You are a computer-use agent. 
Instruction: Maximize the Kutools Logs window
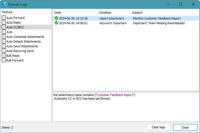pyautogui.click(x=181, y=4)
